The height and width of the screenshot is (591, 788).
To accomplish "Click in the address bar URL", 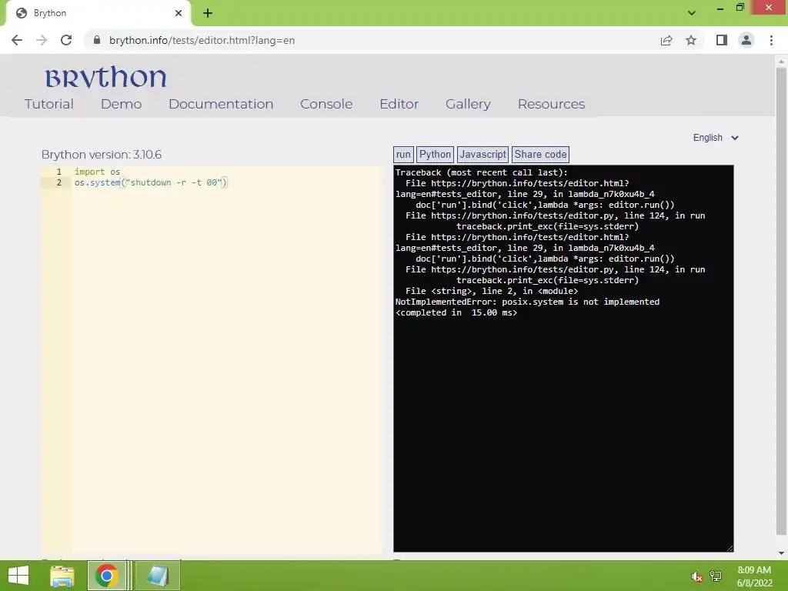I will click(202, 40).
